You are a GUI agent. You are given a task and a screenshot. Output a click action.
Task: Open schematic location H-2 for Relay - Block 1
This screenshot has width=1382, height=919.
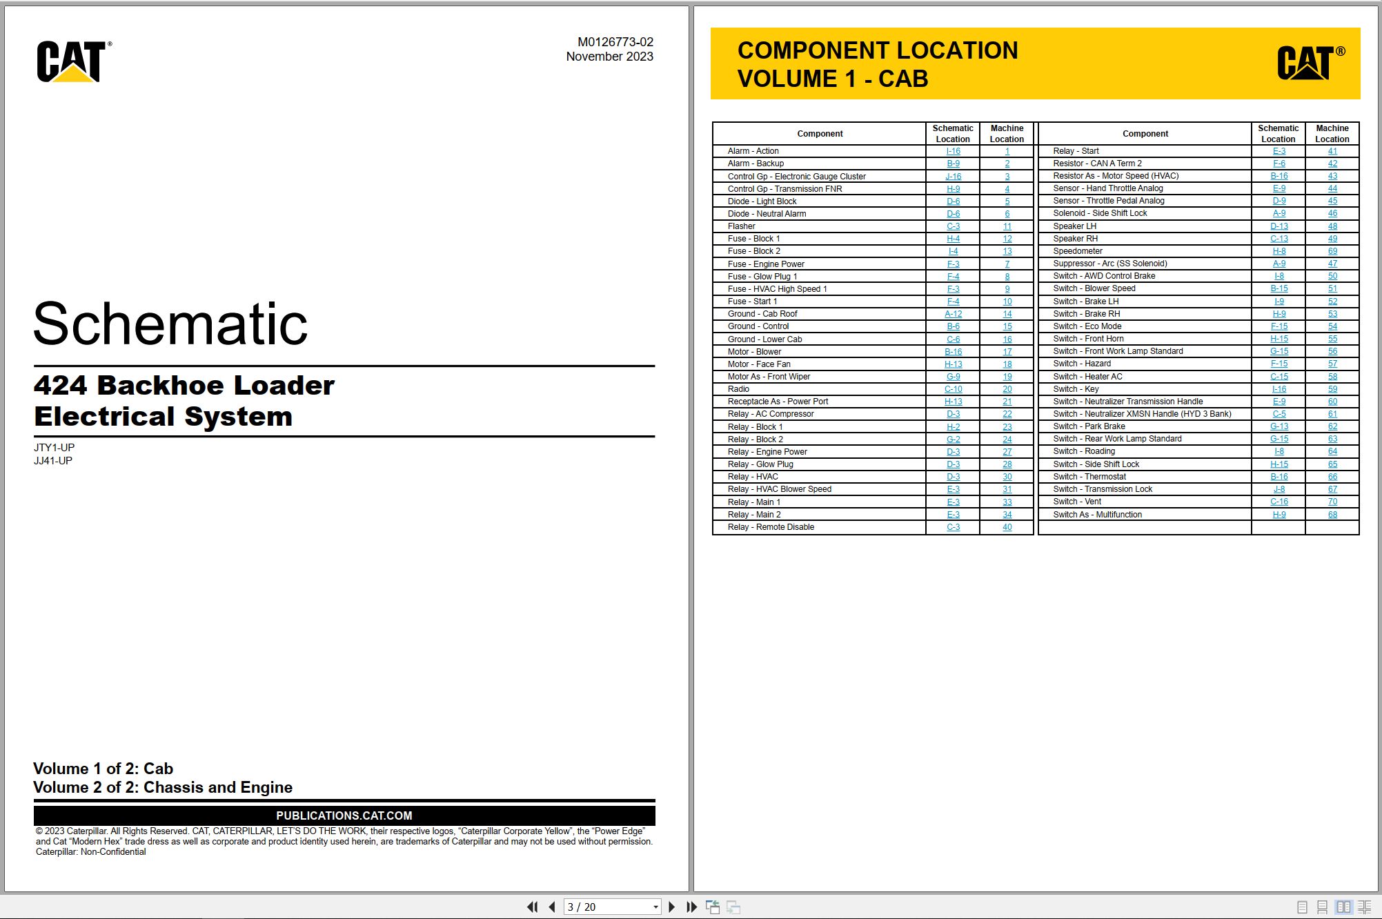point(953,427)
